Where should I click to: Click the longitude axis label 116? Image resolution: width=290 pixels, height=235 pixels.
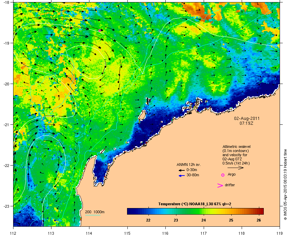point(165,233)
